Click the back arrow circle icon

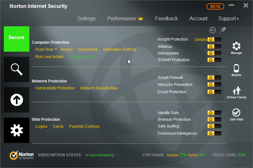213,30
